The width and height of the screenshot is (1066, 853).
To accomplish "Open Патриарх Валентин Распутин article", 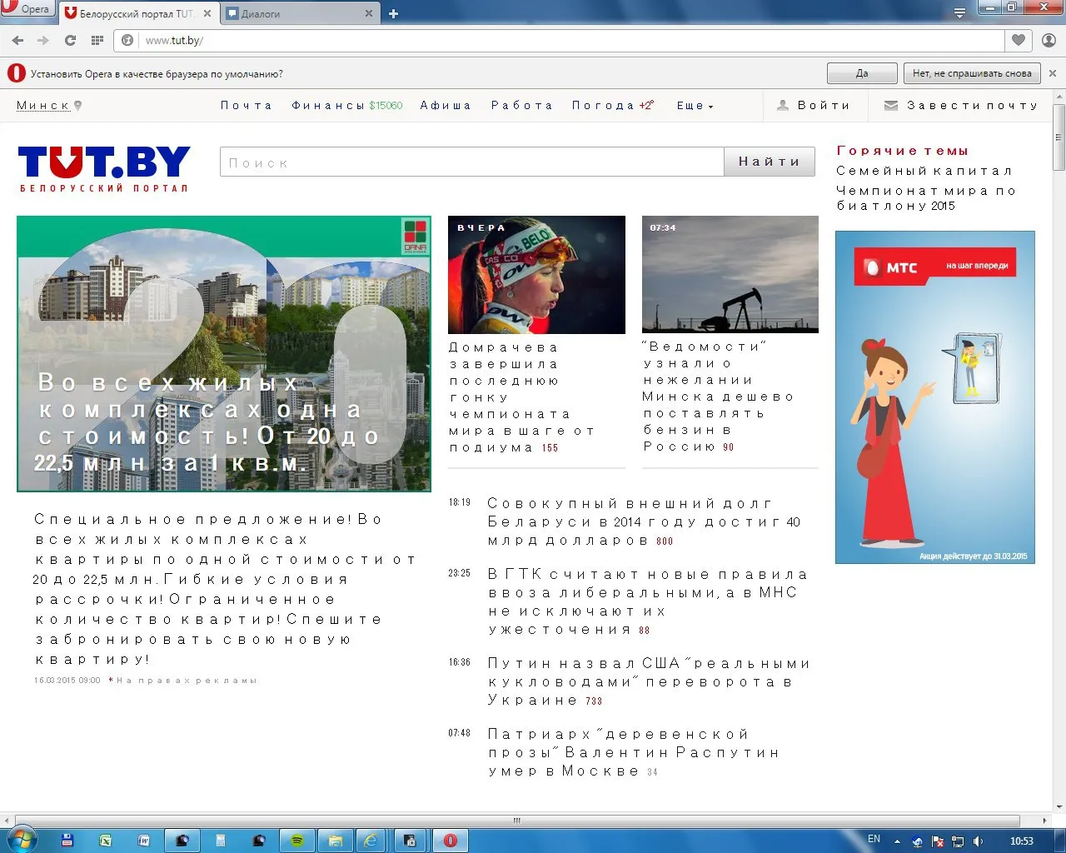I will click(635, 753).
